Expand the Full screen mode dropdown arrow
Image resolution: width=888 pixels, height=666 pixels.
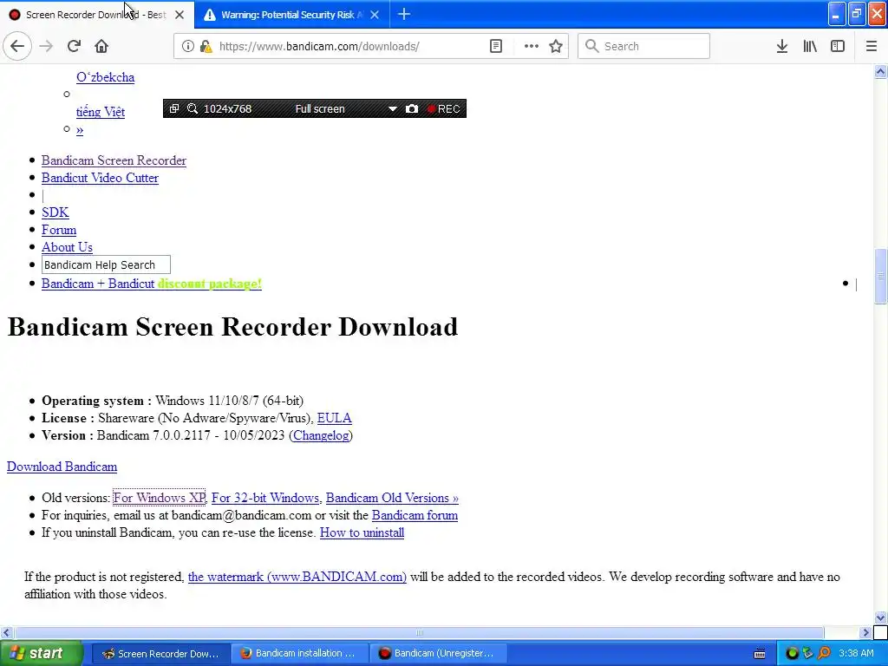point(392,108)
